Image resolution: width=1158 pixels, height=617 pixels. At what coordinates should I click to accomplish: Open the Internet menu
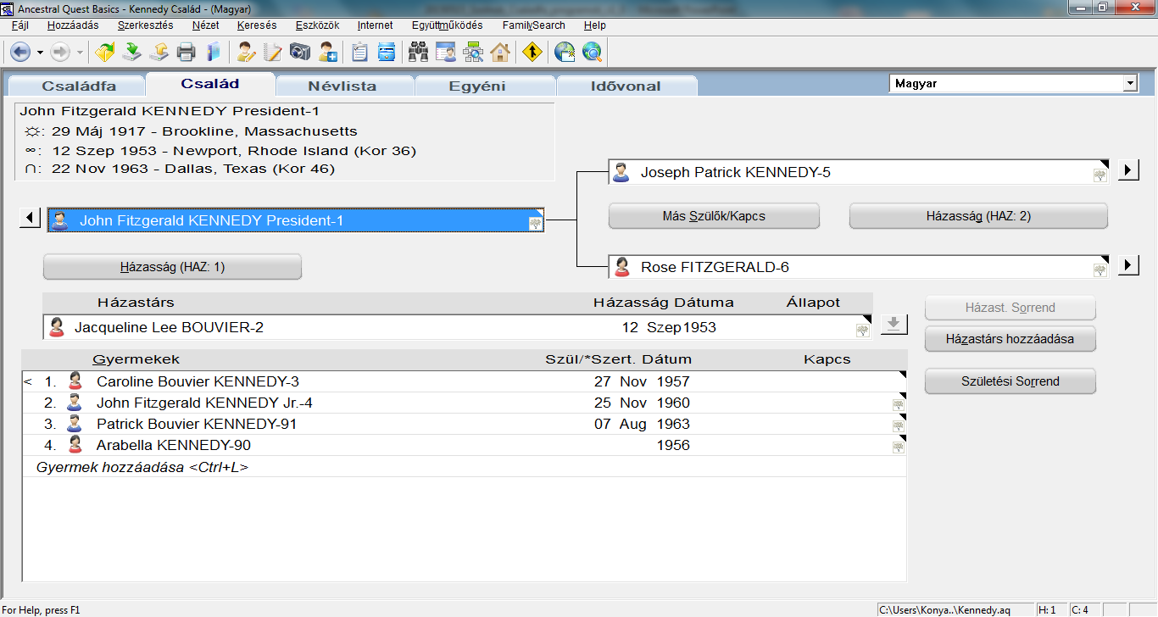coord(375,25)
